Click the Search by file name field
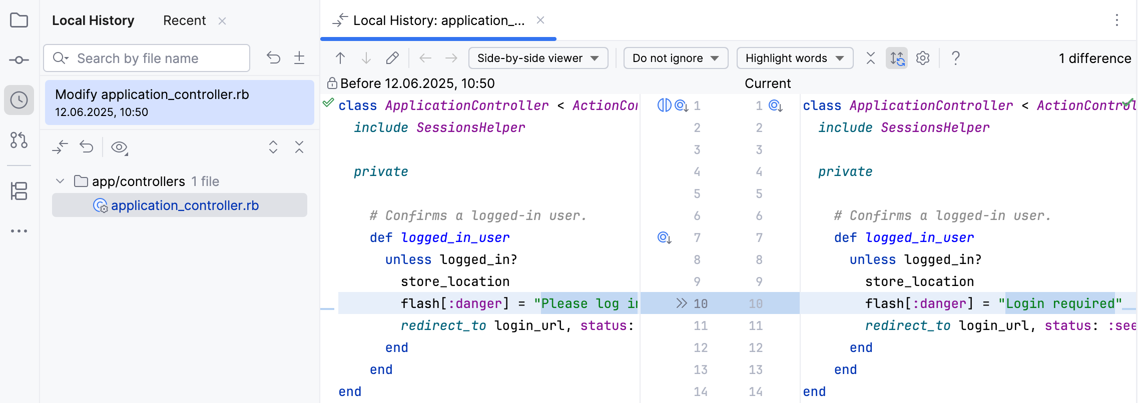The width and height of the screenshot is (1138, 403). 155,58
